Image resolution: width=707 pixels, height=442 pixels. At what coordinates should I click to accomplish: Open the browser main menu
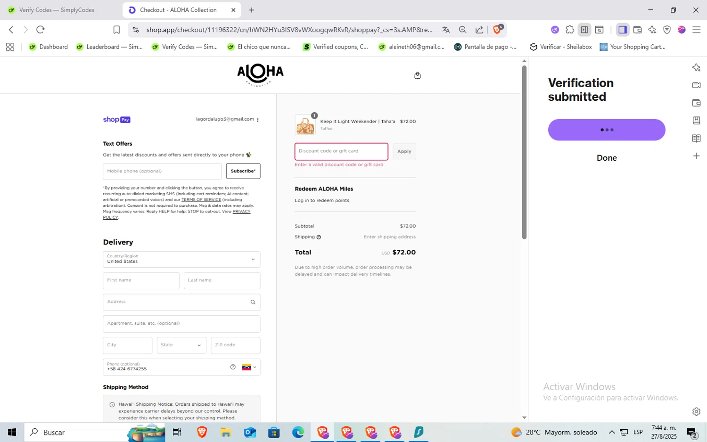click(696, 30)
